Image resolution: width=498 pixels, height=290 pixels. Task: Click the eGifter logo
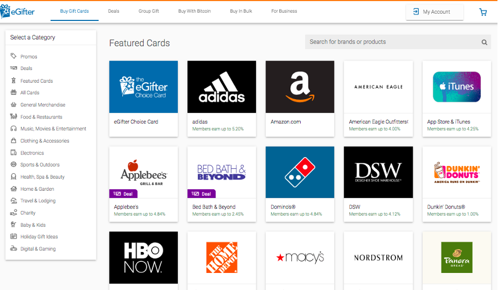(17, 12)
